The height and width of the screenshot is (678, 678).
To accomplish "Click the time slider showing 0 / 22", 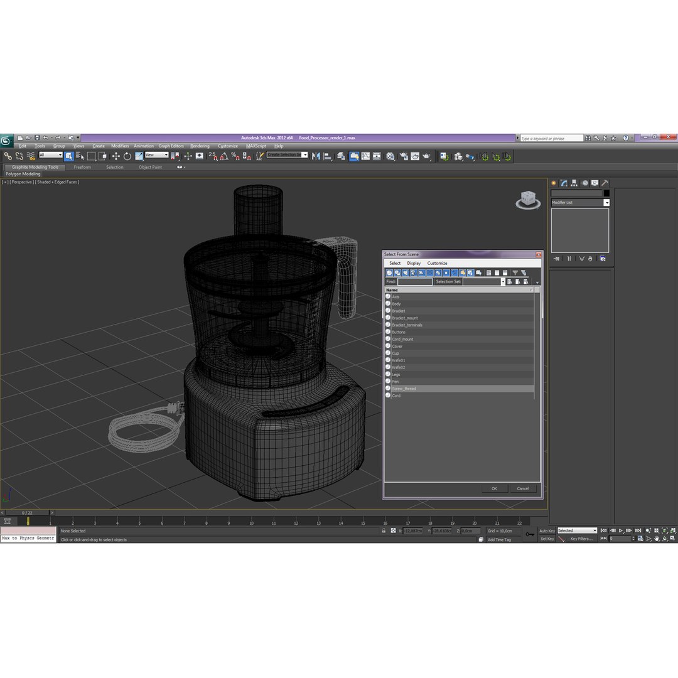I will point(27,513).
